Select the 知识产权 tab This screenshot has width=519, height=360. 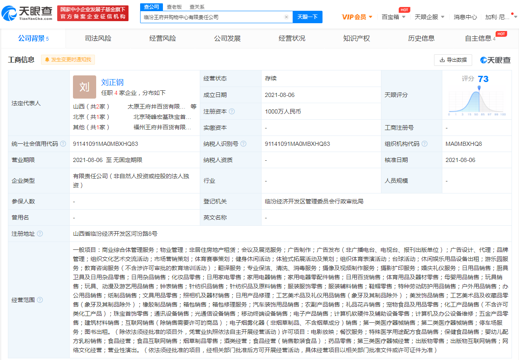click(x=357, y=39)
